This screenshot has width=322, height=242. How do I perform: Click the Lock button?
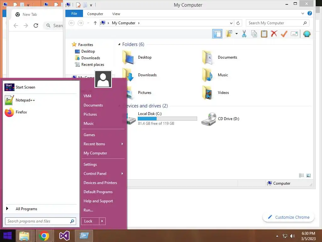(90, 221)
